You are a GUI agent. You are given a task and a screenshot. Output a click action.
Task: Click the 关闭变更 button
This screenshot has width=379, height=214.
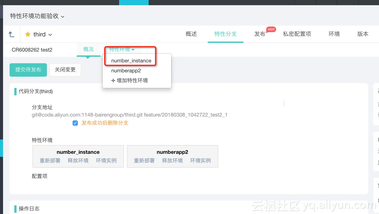(65, 70)
